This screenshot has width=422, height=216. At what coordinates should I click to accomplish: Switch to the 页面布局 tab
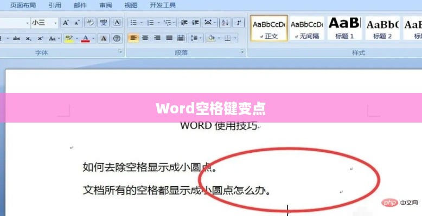click(x=23, y=5)
